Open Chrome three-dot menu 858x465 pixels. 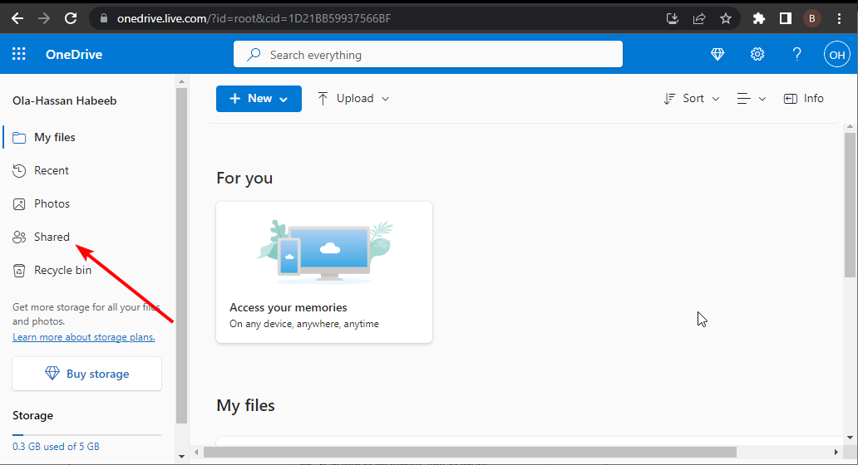click(839, 18)
